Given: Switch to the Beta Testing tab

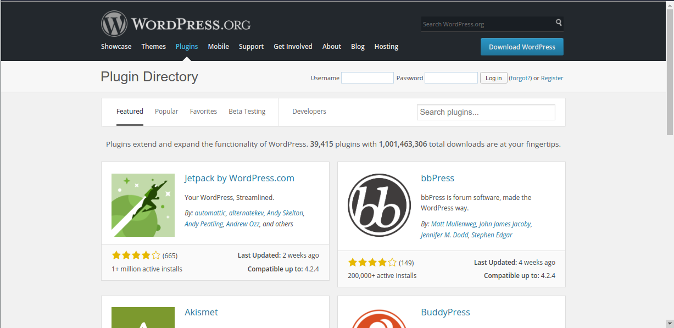Looking at the screenshot, I should point(247,112).
